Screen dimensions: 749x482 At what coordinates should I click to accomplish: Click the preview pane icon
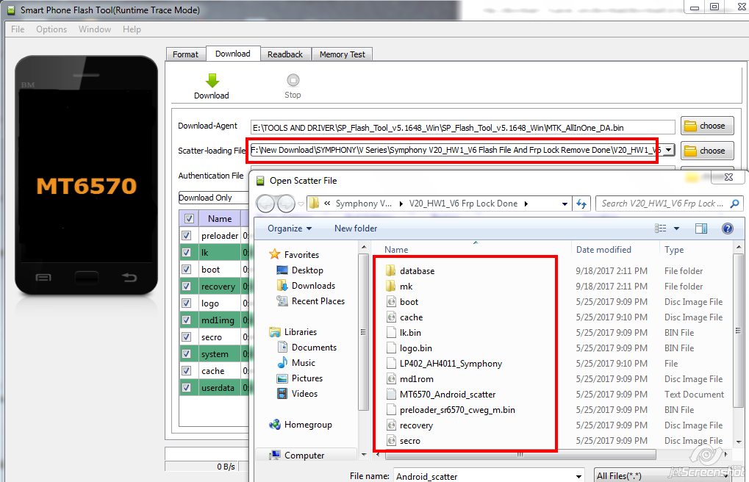pos(700,228)
